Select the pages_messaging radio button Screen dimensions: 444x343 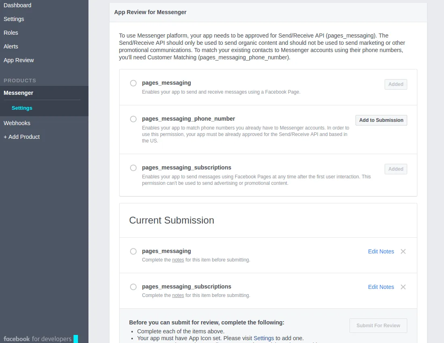pos(133,83)
